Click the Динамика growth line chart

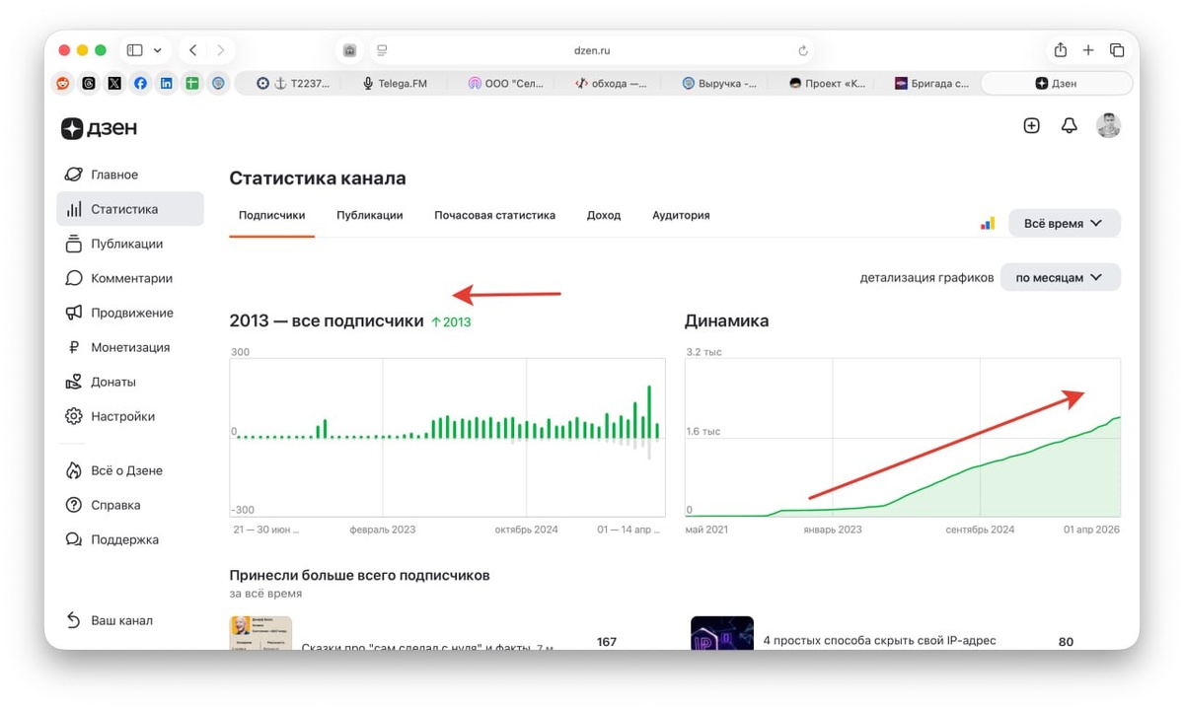[x=903, y=437]
